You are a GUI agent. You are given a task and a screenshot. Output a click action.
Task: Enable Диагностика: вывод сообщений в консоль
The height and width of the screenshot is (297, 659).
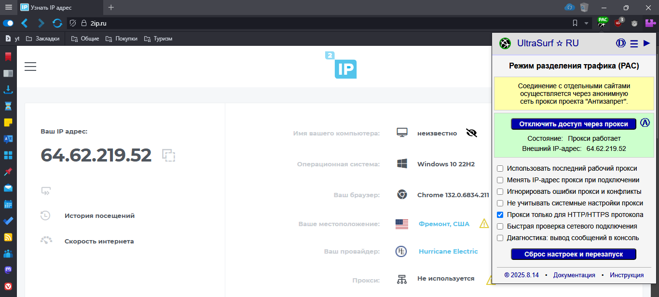click(x=500, y=238)
